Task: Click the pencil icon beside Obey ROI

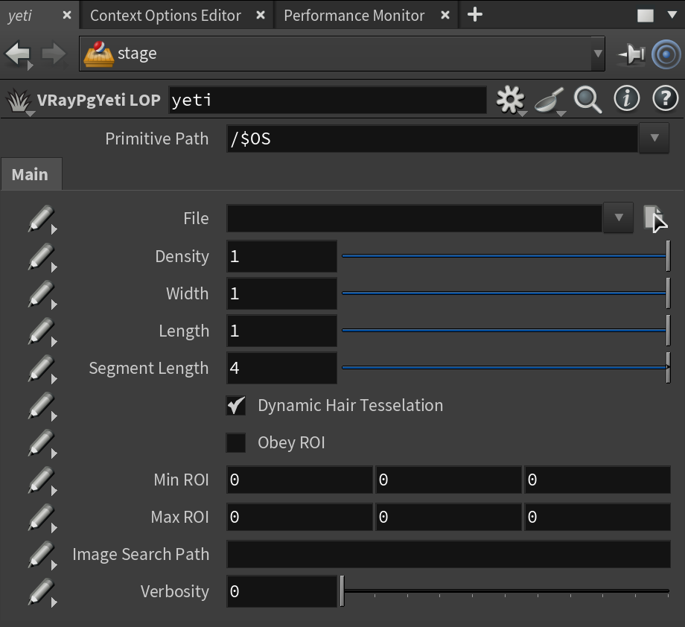Action: click(42, 442)
